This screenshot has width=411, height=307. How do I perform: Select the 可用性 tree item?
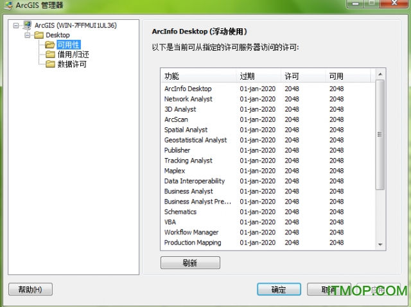point(69,44)
